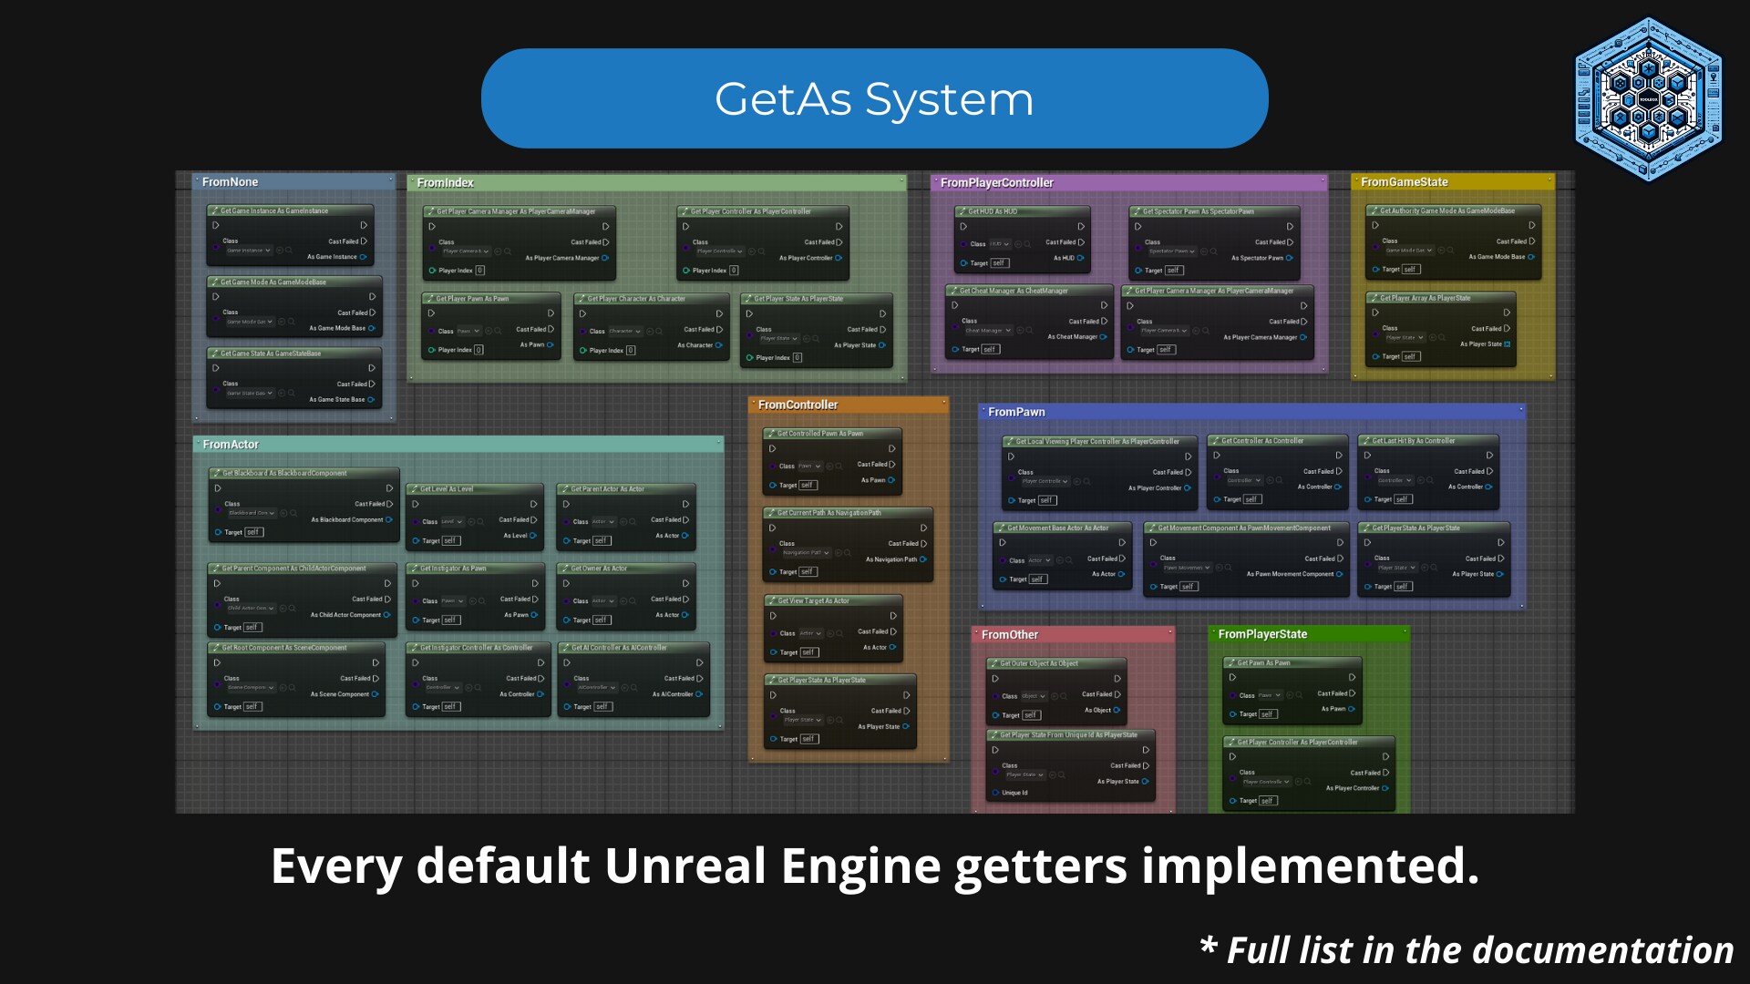Screen dimensions: 1750x984
Task: Open the Pawn class dropdown in Get Controlled Pawn
Action: (810, 466)
